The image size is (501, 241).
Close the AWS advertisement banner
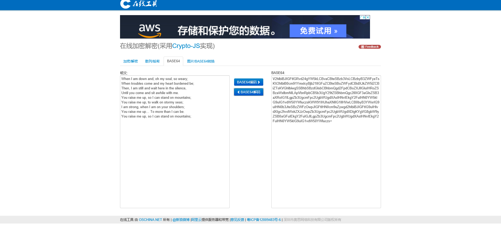click(368, 17)
